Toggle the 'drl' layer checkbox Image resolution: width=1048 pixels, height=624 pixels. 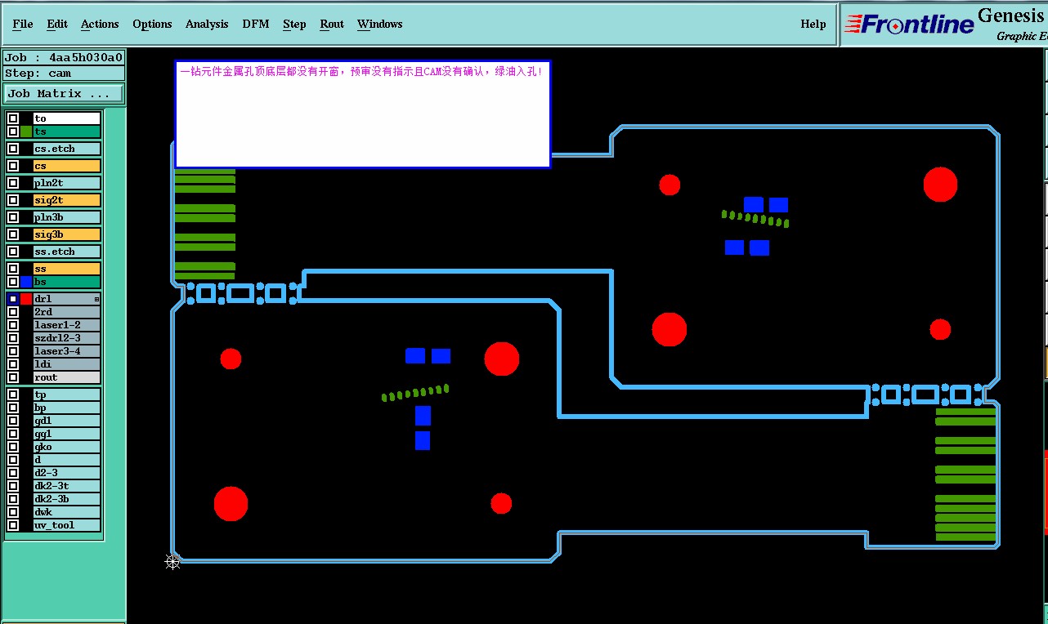(13, 299)
